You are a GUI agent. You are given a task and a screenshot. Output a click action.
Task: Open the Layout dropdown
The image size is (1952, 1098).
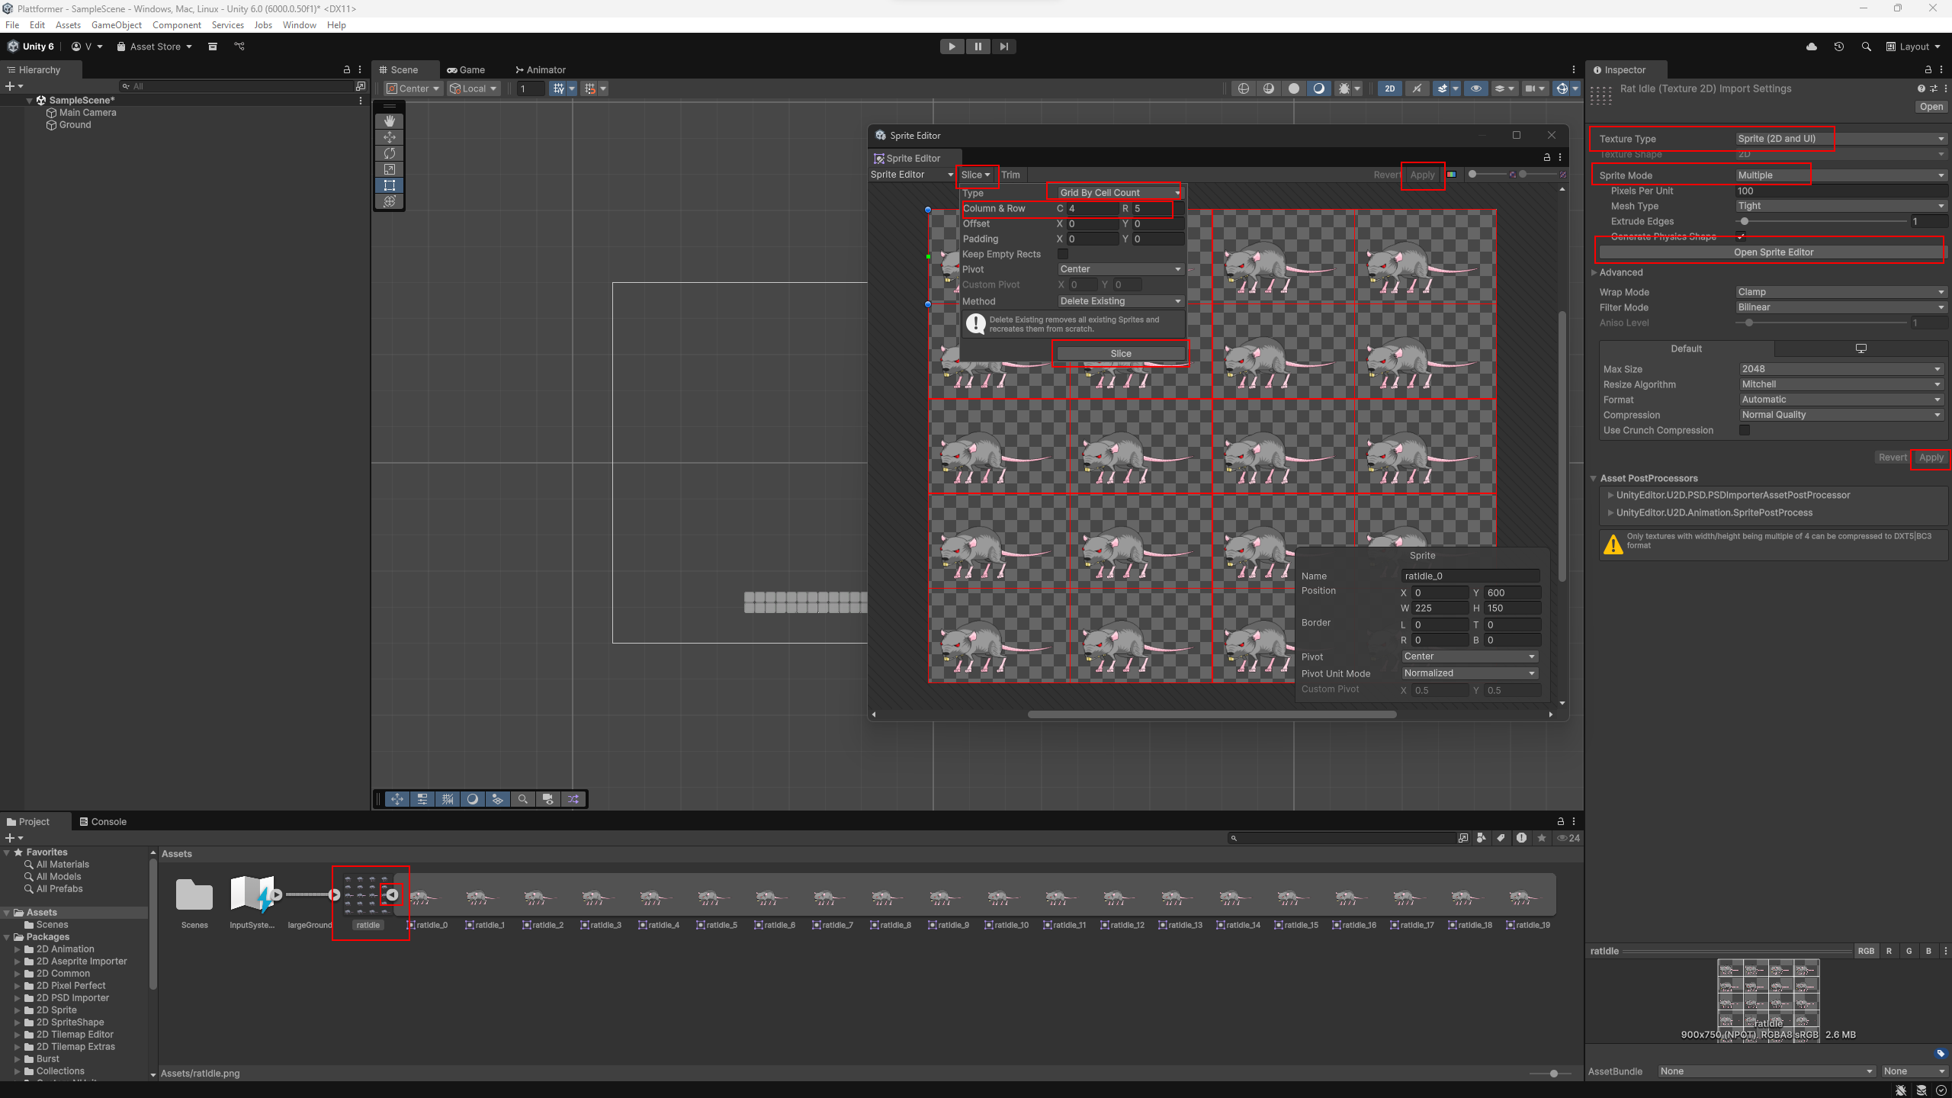(1913, 47)
